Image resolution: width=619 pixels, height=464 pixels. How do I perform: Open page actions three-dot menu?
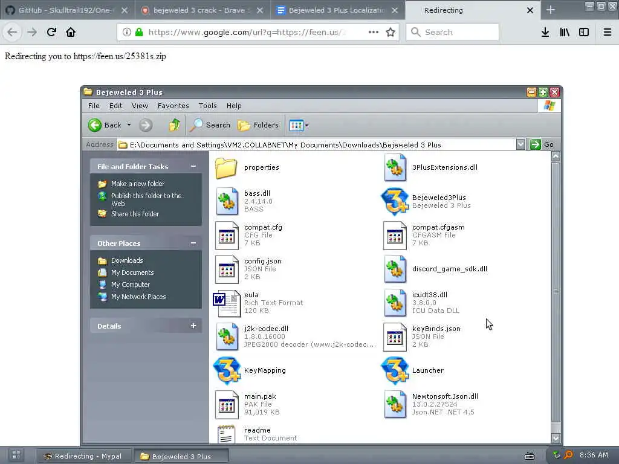click(374, 32)
